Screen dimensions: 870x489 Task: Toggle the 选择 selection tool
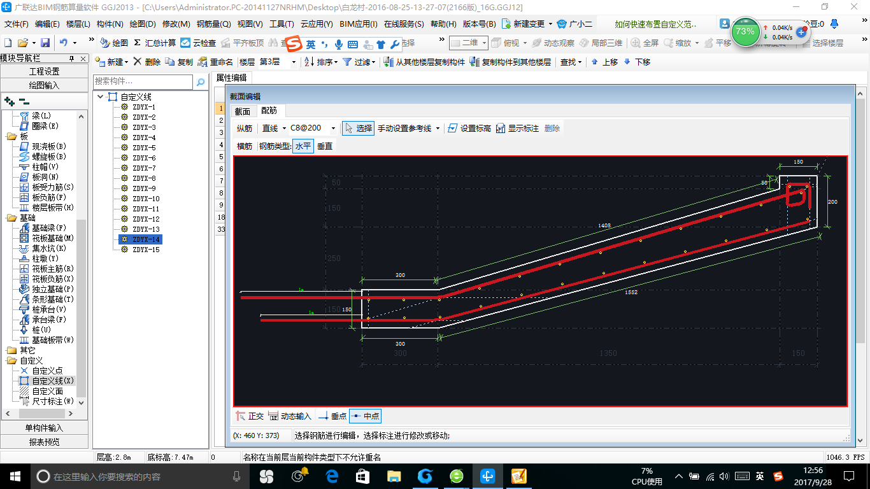(358, 128)
